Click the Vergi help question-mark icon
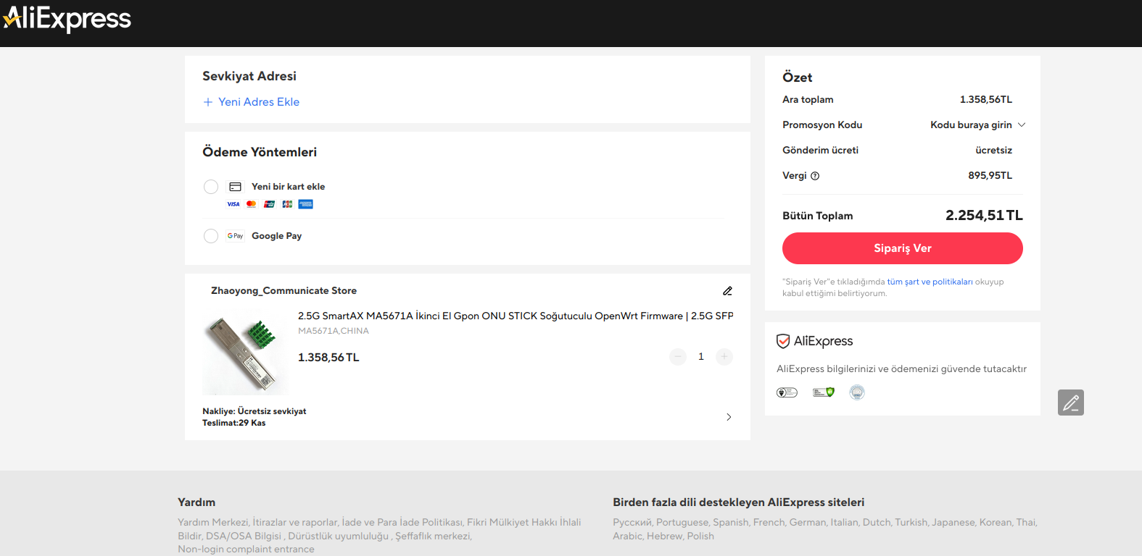This screenshot has width=1142, height=556. click(815, 176)
